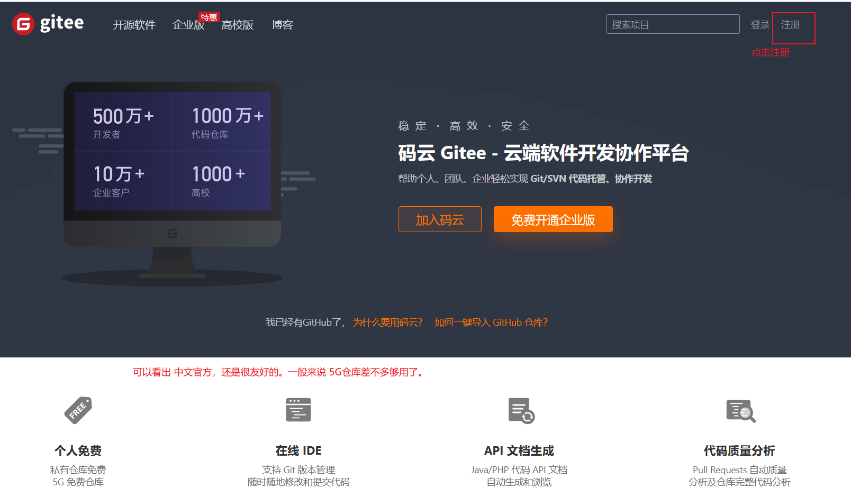Click the gitee wordmark text
851x488 pixels.
tap(62, 23)
